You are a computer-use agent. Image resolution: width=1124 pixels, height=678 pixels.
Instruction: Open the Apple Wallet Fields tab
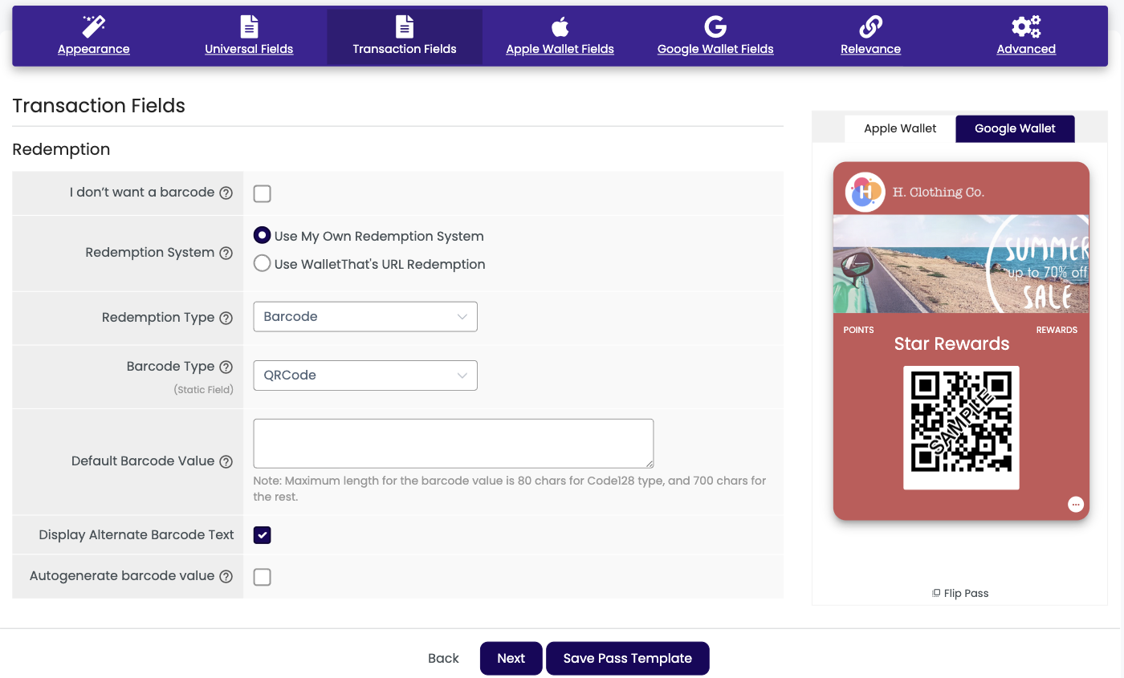[560, 49]
